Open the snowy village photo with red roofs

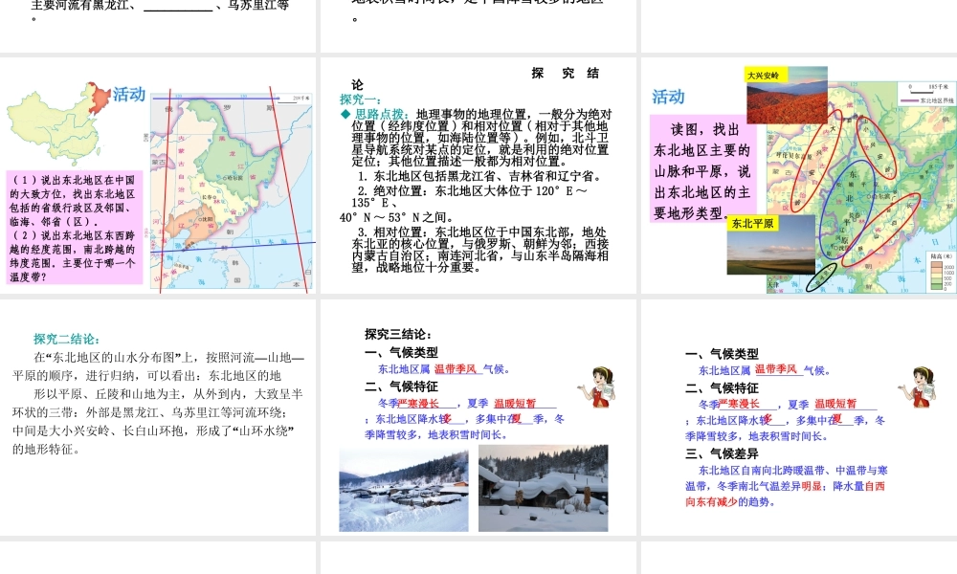pyautogui.click(x=404, y=490)
